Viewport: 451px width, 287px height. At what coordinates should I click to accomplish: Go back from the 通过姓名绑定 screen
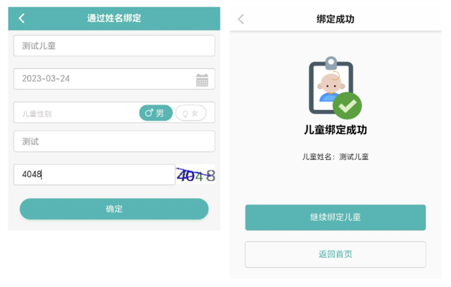coord(22,18)
